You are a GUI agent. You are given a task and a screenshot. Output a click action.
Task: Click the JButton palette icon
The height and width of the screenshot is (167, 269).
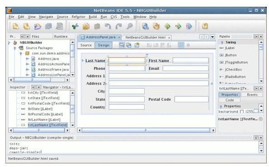(x=221, y=55)
